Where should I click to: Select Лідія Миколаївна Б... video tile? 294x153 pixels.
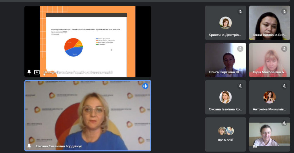tap(269, 60)
